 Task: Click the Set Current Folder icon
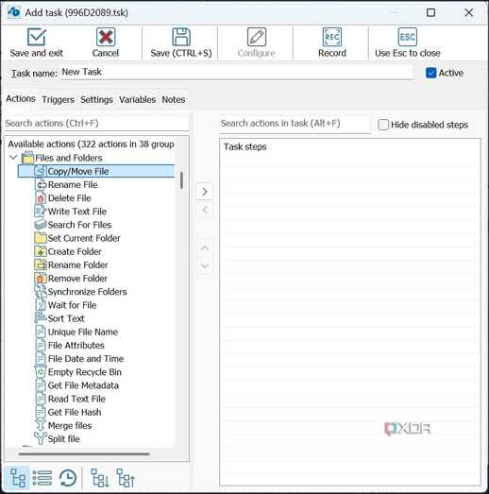(x=41, y=238)
